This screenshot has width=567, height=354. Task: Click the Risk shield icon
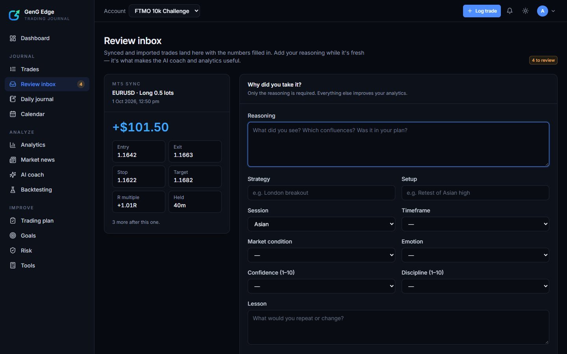[13, 251]
